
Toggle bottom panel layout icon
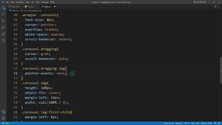point(198,2)
